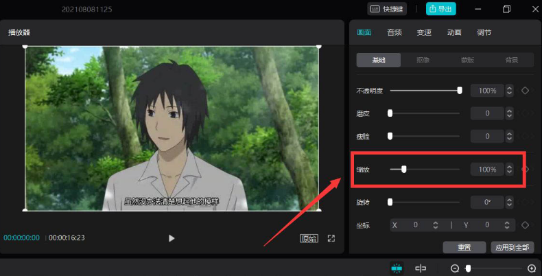Click the 旋转 rotation slider handle
Image resolution: width=542 pixels, height=276 pixels.
tap(390, 202)
